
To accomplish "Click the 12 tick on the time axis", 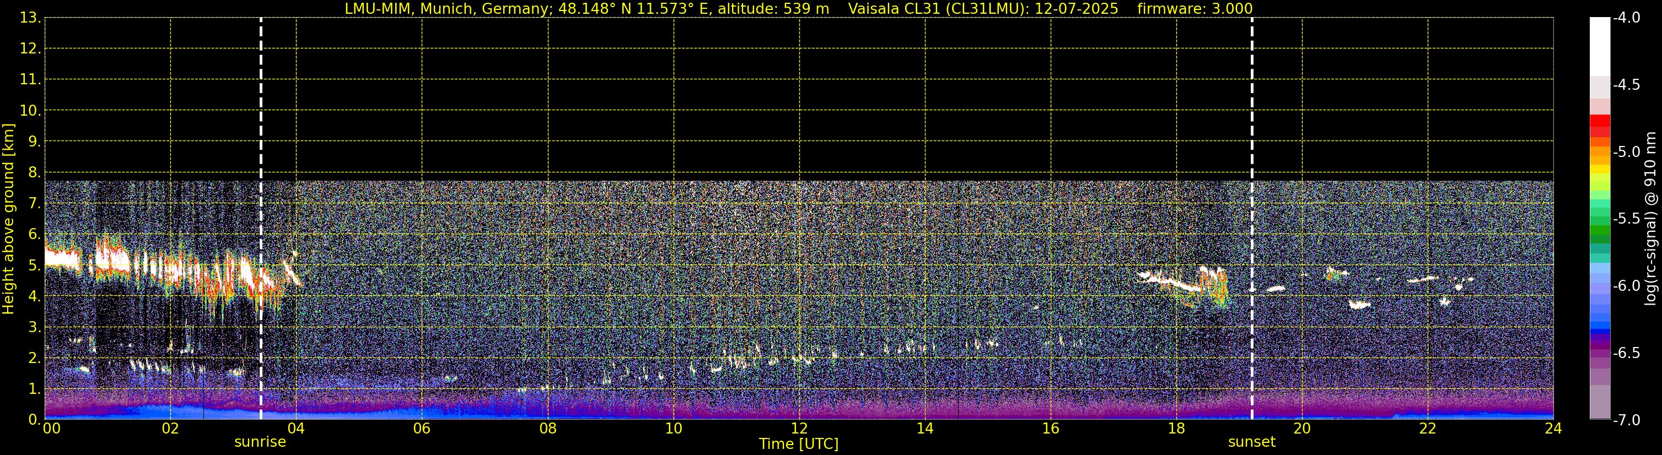I will pyautogui.click(x=799, y=429).
